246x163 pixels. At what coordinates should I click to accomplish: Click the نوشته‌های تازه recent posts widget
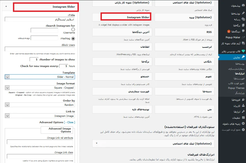coord(122,109)
